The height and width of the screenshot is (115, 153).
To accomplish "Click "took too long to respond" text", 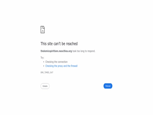I will pos(84,51).
